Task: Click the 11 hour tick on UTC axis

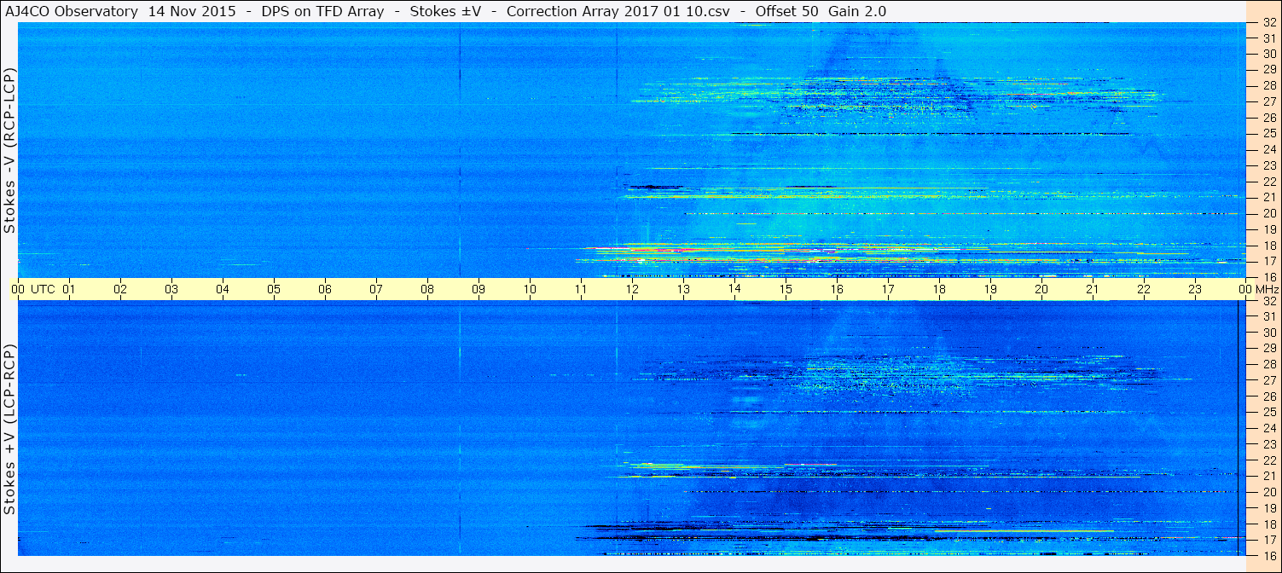Action: [581, 289]
